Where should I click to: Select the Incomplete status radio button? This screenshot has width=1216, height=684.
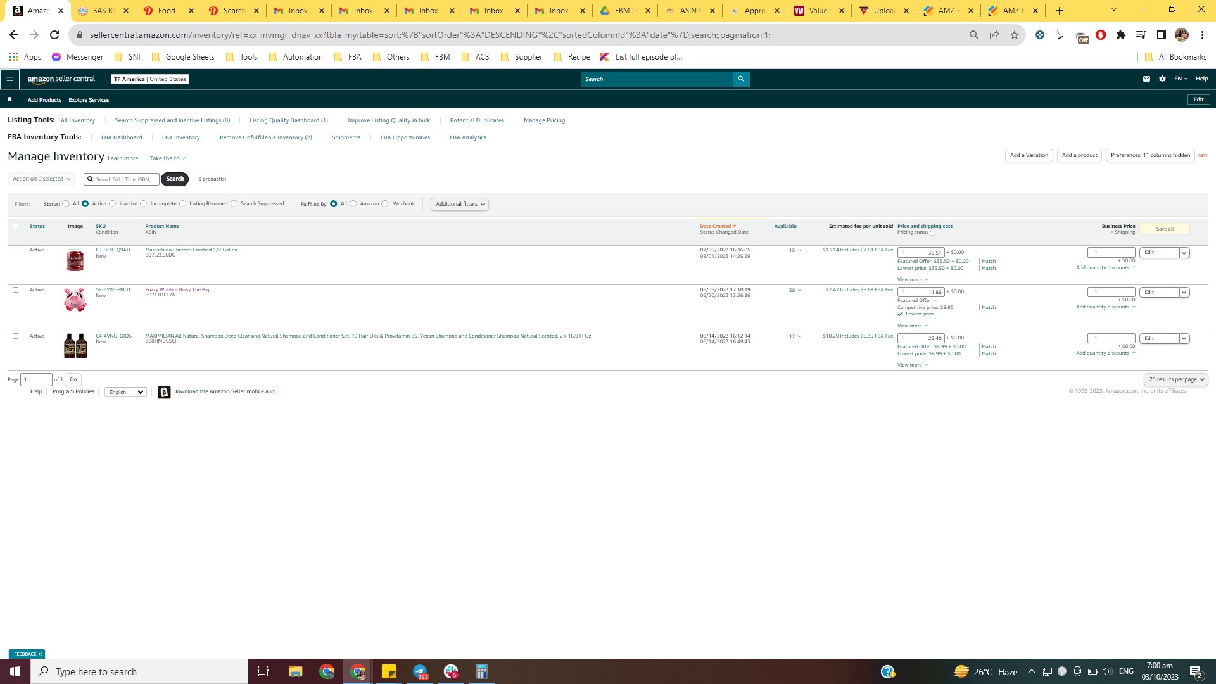[144, 204]
